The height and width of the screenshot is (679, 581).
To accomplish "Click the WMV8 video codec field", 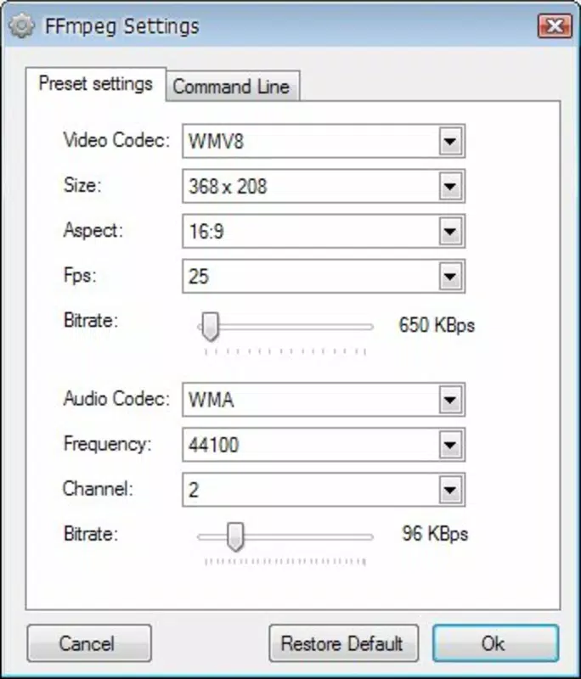I will [x=324, y=141].
